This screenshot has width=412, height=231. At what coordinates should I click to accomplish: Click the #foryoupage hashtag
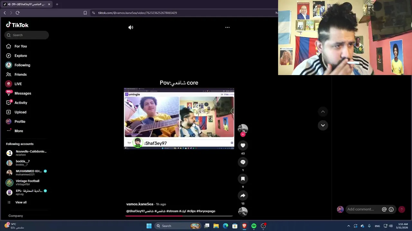pyautogui.click(x=206, y=211)
